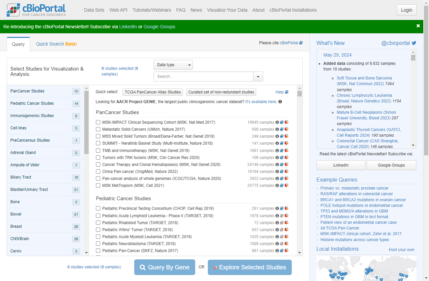Click TCGA PanCancer Atlas Studies quick select
Viewport: 429px width, 281px height.
(x=153, y=92)
